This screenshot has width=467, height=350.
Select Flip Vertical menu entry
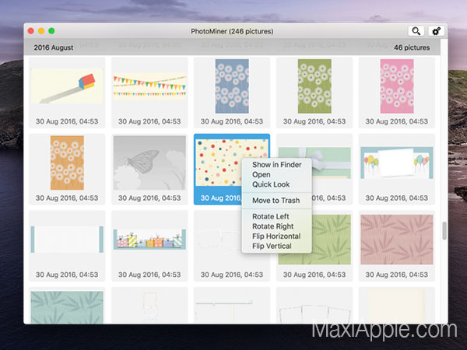[276, 246]
